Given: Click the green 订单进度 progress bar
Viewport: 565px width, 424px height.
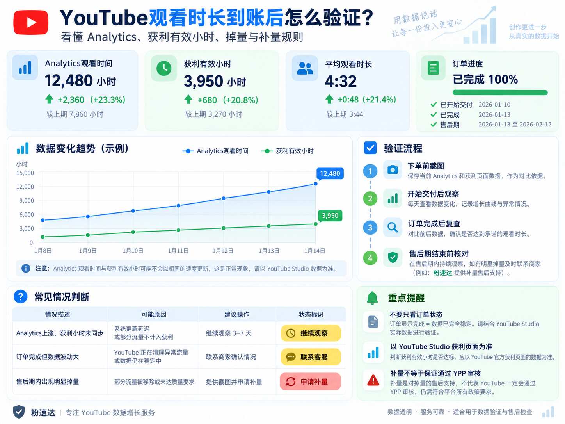Looking at the screenshot, I should pos(500,93).
